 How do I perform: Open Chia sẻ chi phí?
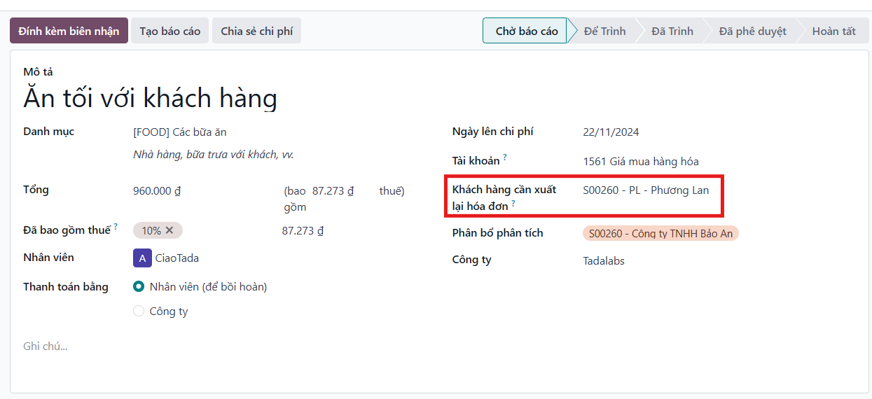click(x=256, y=31)
